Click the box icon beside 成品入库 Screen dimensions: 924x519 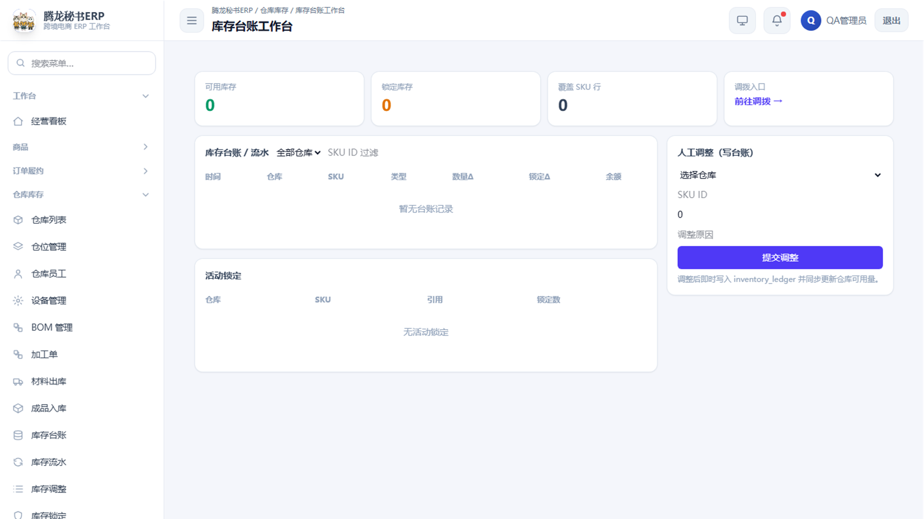click(18, 408)
